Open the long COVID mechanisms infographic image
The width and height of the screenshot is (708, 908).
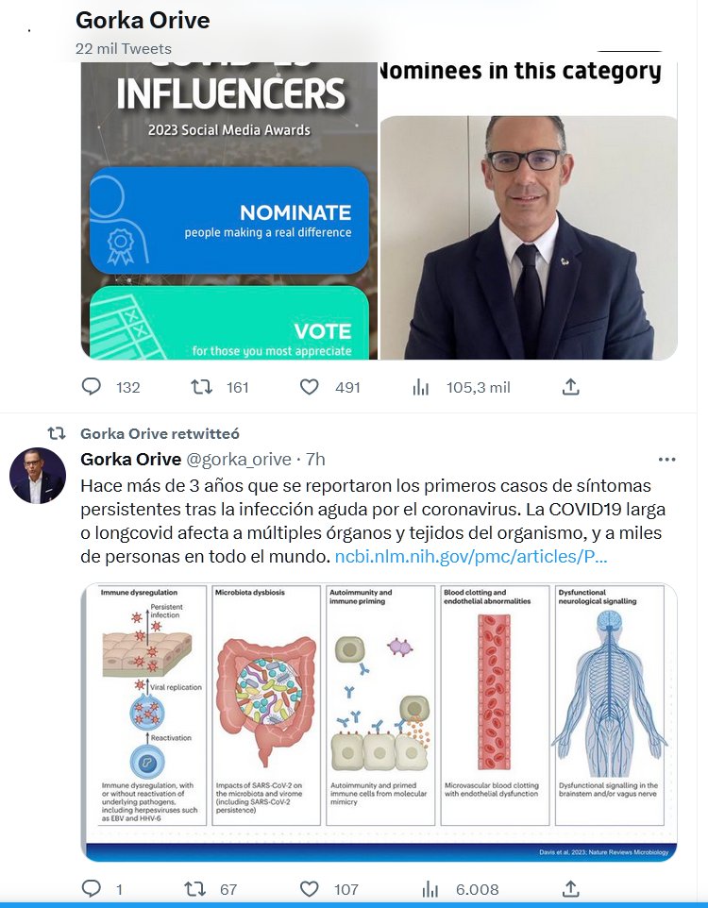[x=379, y=722]
